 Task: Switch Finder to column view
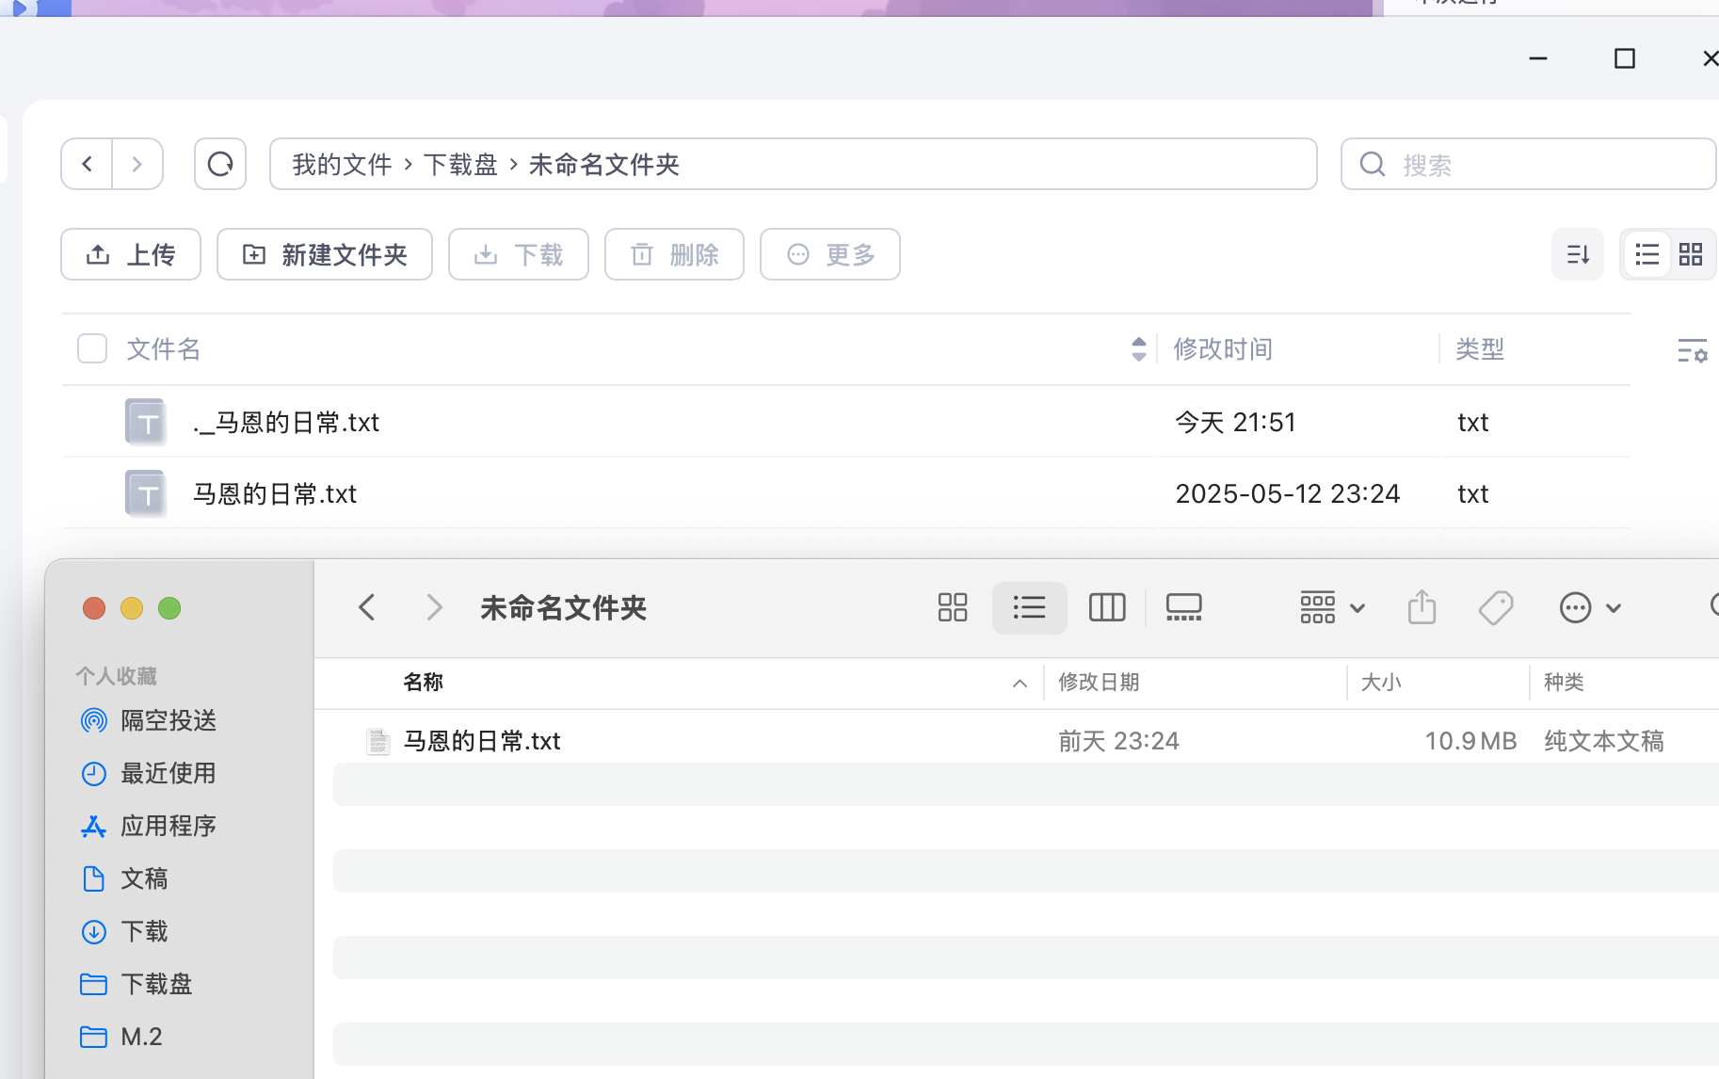(x=1107, y=607)
